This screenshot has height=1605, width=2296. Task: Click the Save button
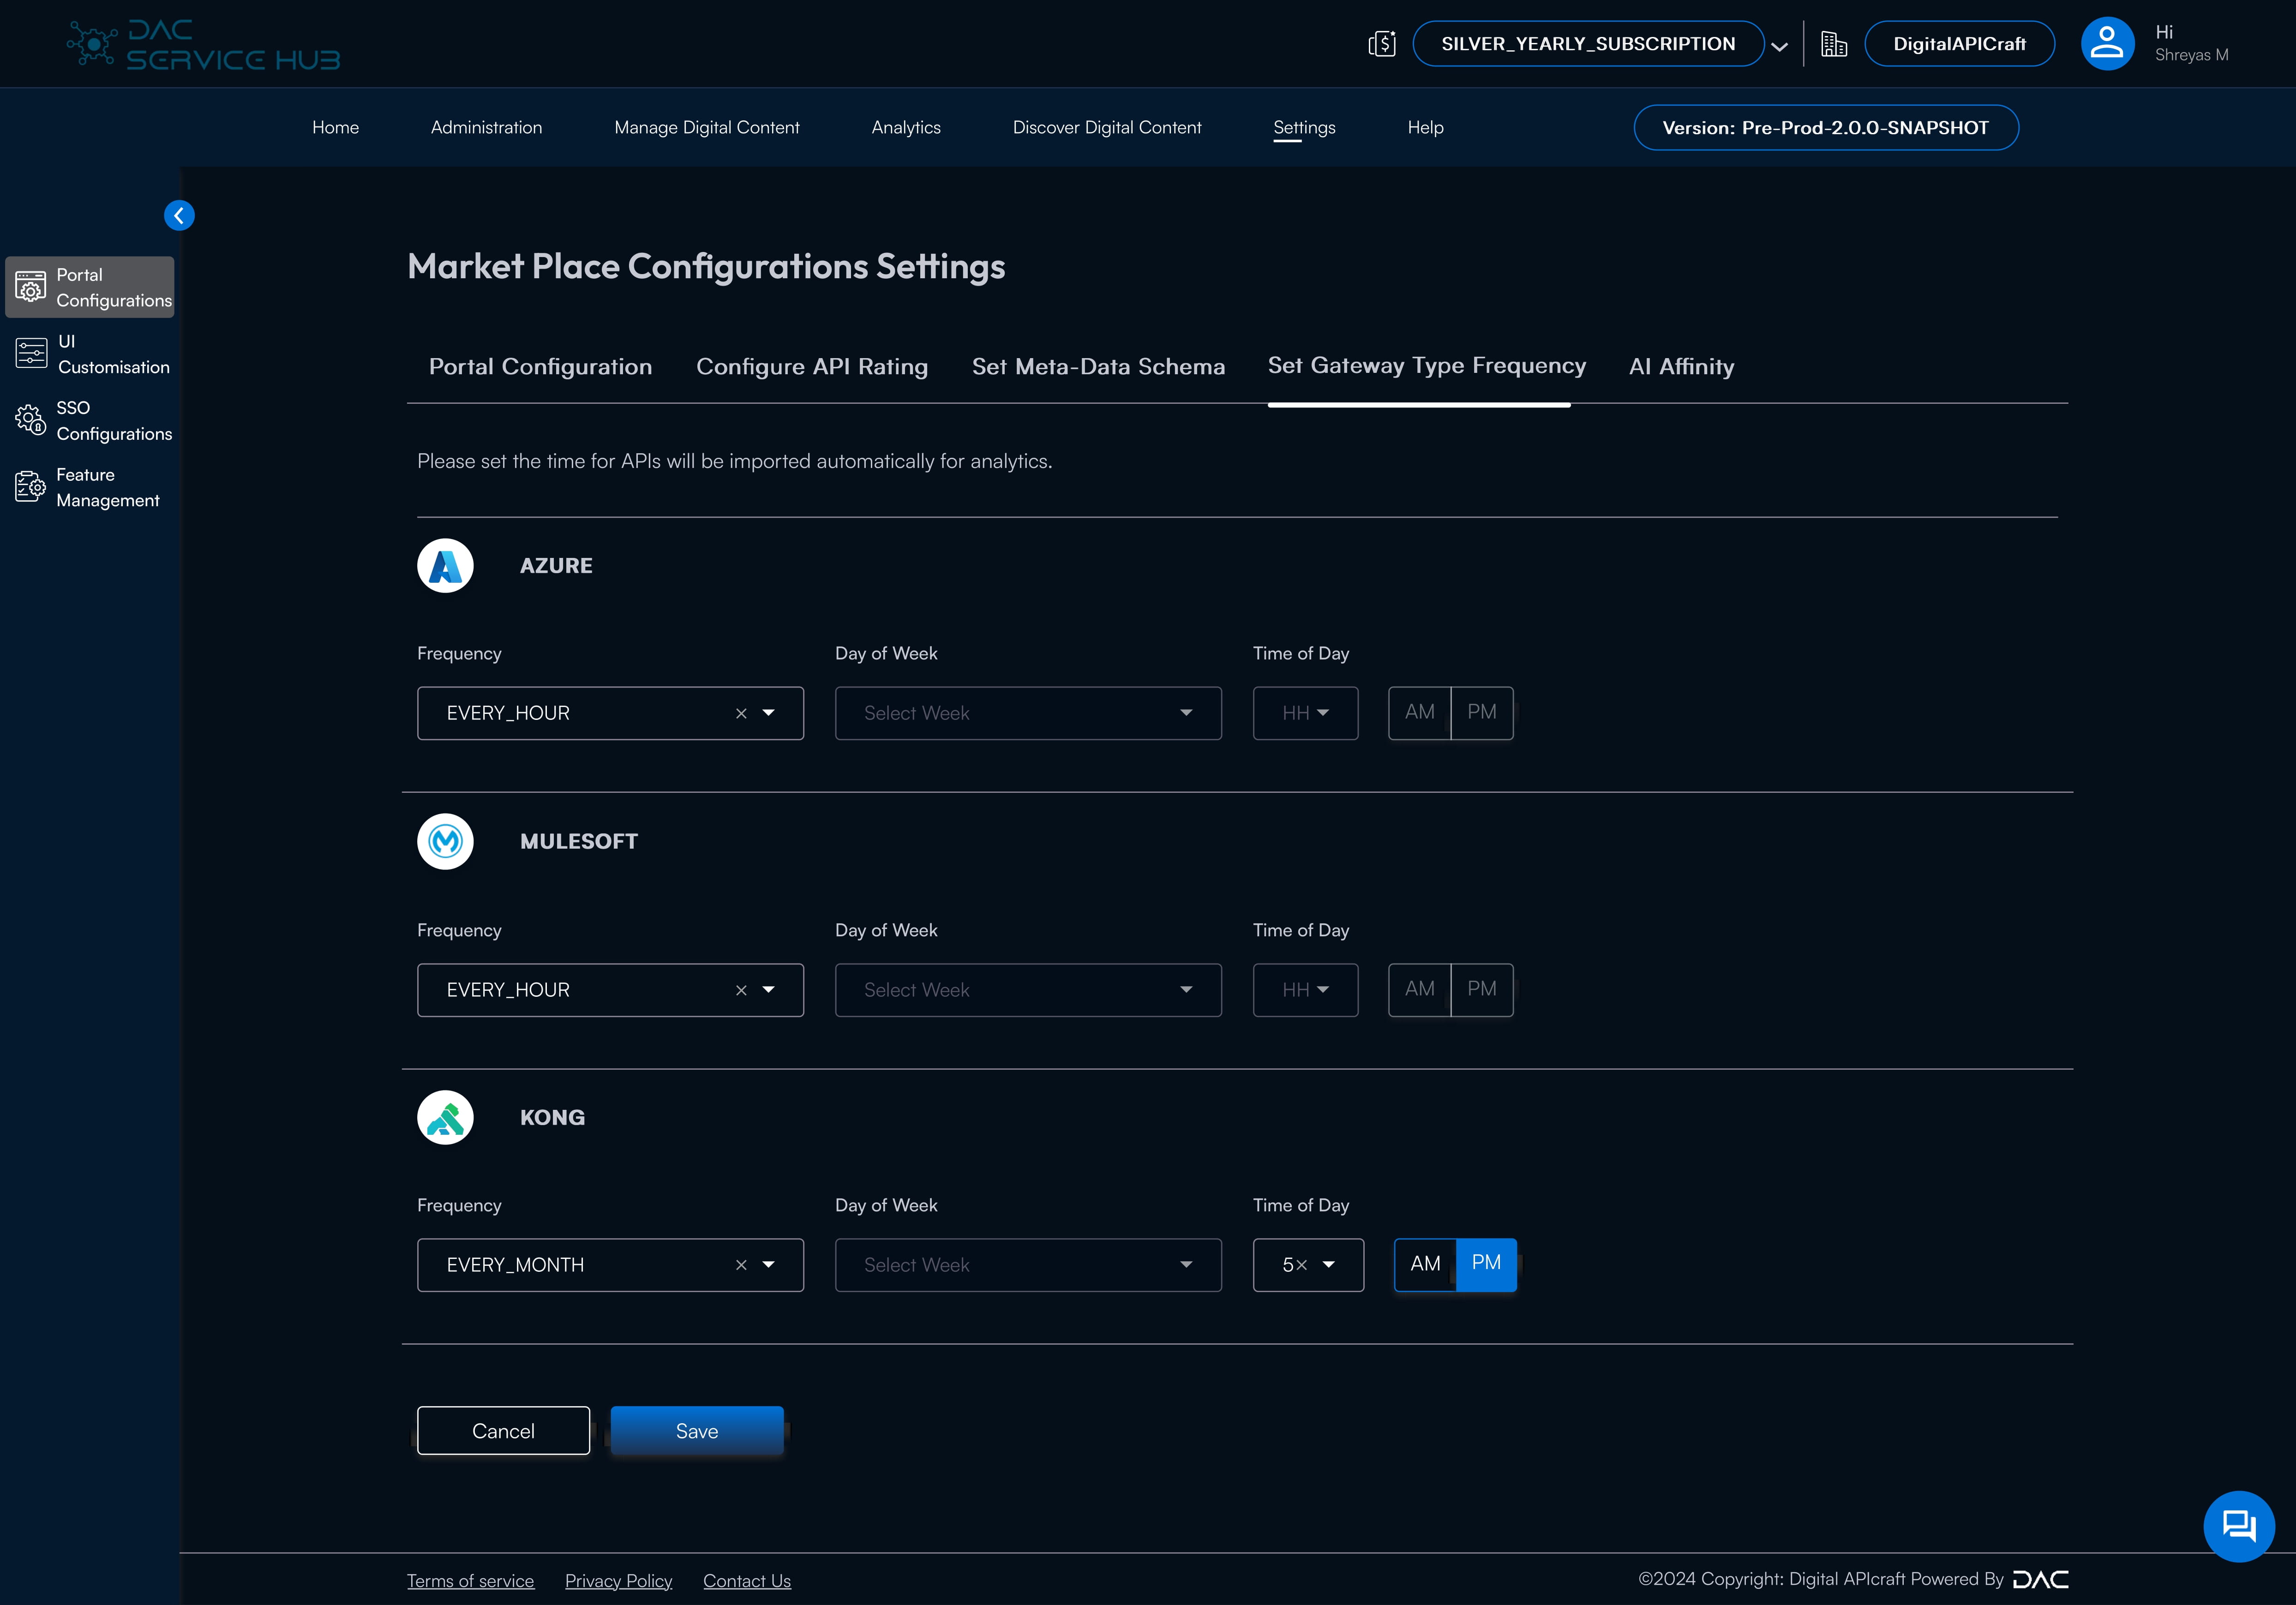click(x=696, y=1431)
